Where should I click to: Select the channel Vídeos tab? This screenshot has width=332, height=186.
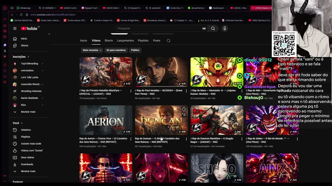96,41
